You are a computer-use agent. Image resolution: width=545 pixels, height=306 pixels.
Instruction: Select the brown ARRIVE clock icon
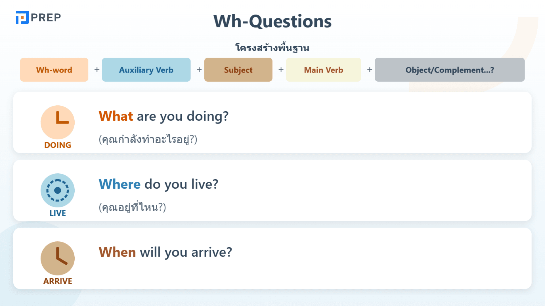[58, 258]
